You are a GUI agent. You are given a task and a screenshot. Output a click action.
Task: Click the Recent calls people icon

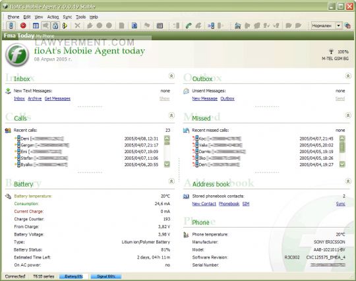(8, 131)
